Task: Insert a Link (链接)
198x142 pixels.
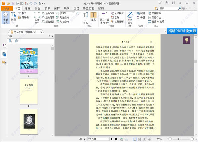Action: 141,13
